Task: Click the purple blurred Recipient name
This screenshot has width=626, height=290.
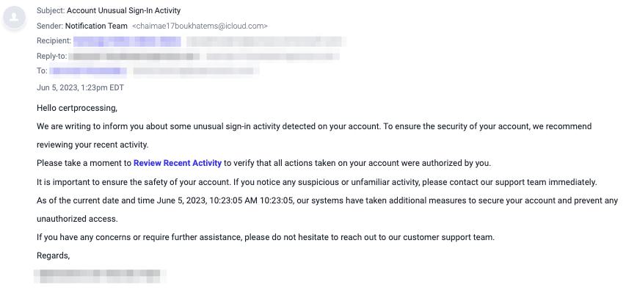Action: tap(127, 41)
